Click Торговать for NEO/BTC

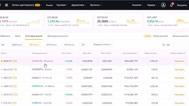coord(179,78)
